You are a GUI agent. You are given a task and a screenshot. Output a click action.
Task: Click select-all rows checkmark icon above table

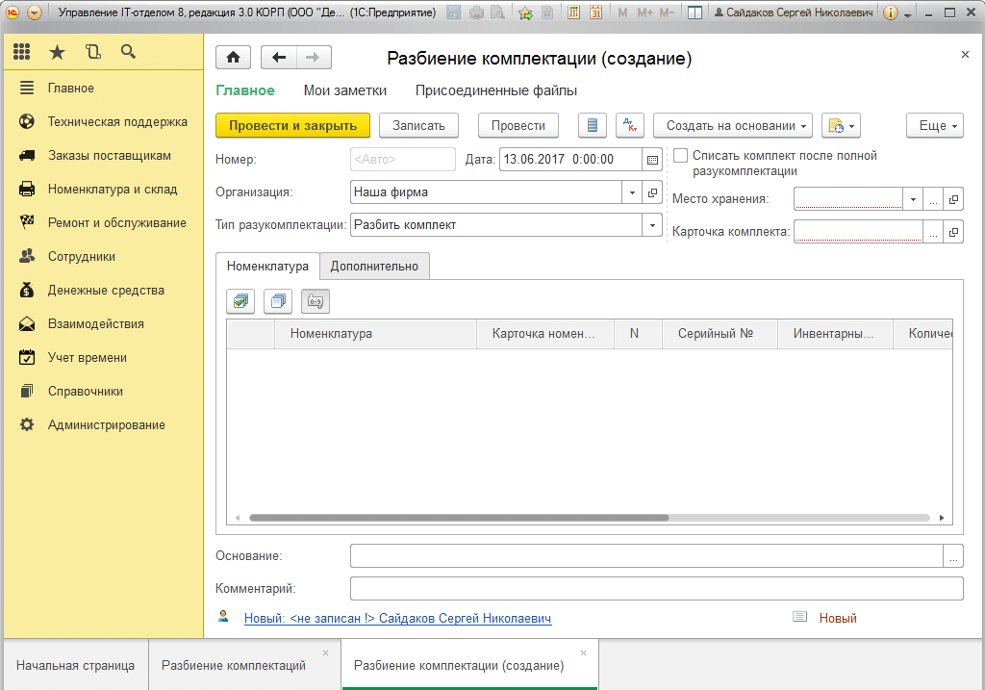click(x=240, y=301)
